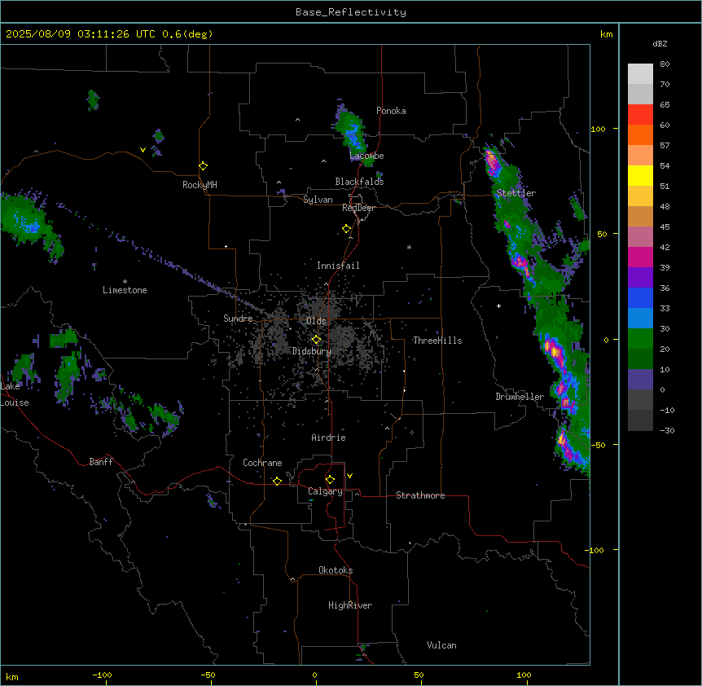Click the 54 dBZ yellow legend swatch
702x686 pixels.
click(640, 175)
